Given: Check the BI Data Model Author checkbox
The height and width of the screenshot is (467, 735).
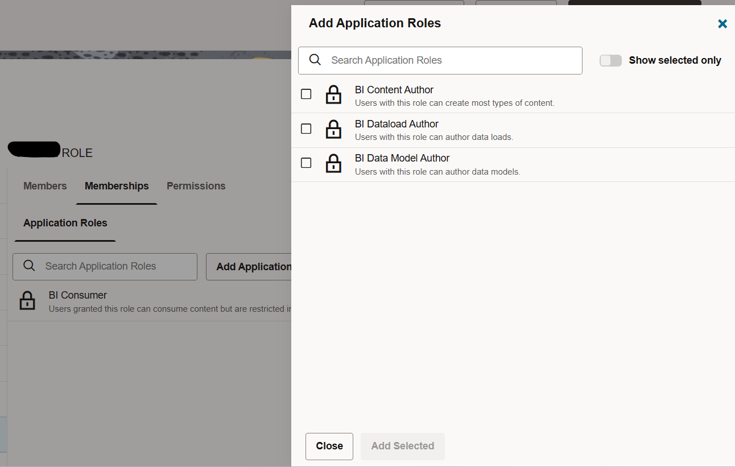Looking at the screenshot, I should [306, 163].
